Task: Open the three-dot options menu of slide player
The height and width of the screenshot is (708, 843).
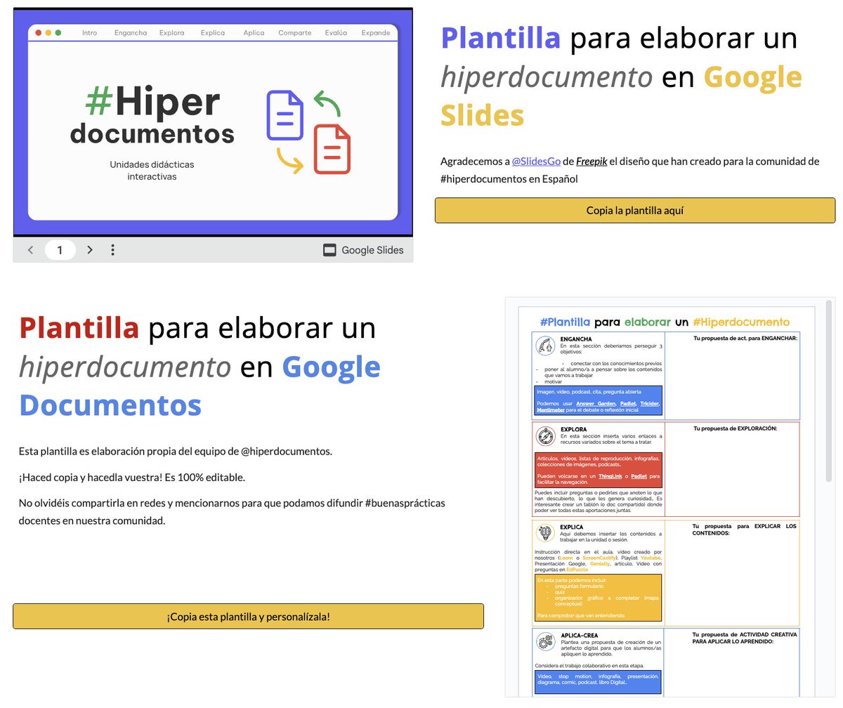Action: coord(113,250)
